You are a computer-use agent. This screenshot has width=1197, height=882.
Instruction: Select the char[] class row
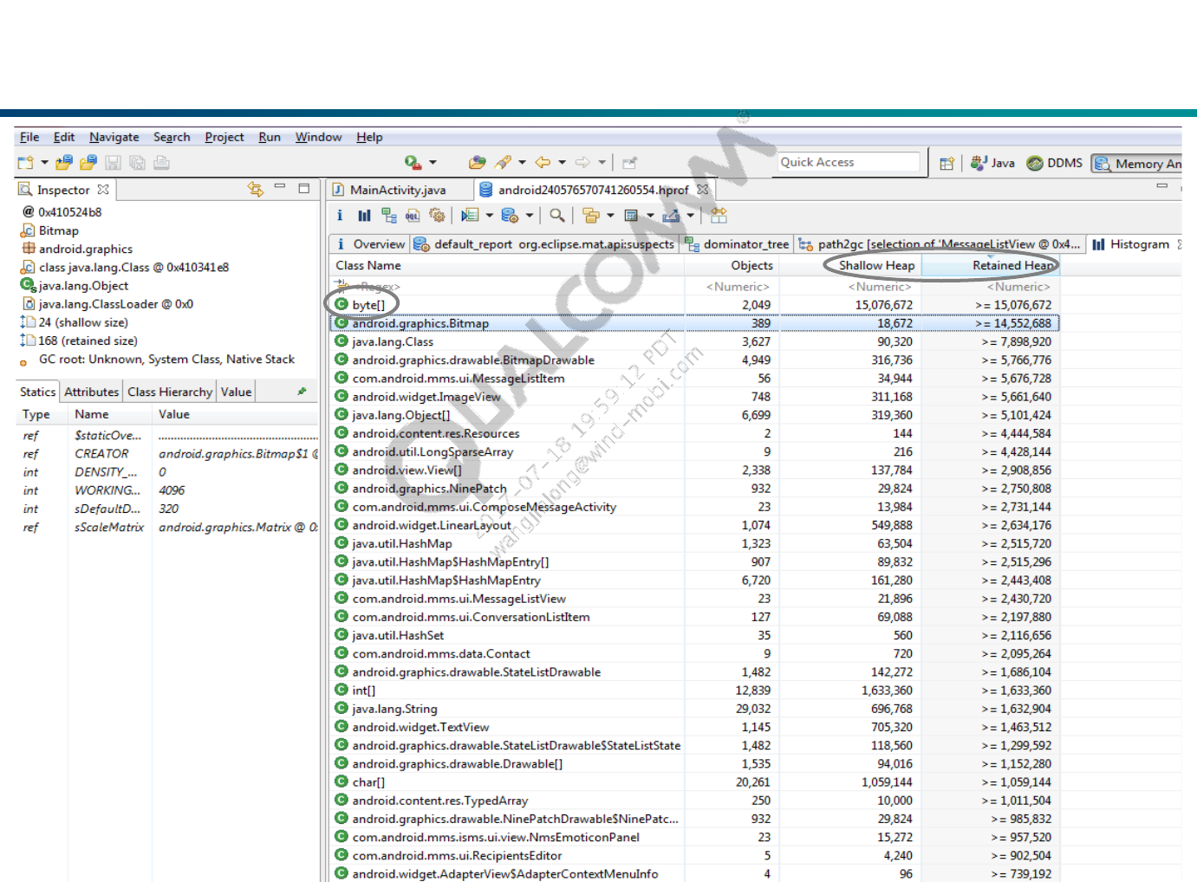pyautogui.click(x=695, y=781)
